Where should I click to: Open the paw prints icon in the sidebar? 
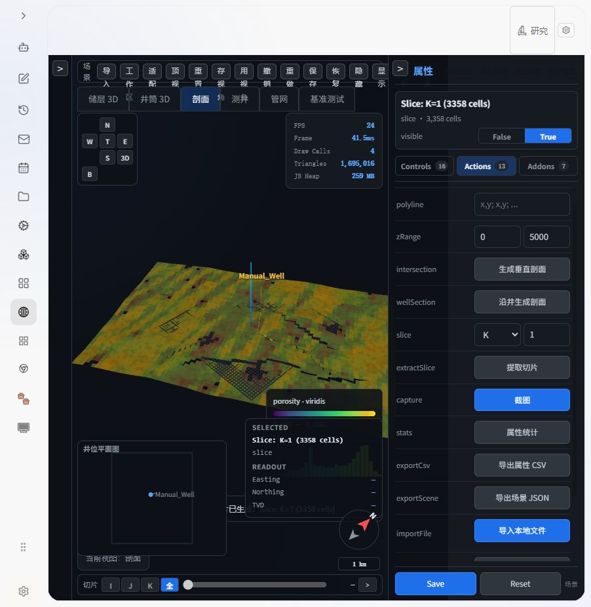pos(24,399)
